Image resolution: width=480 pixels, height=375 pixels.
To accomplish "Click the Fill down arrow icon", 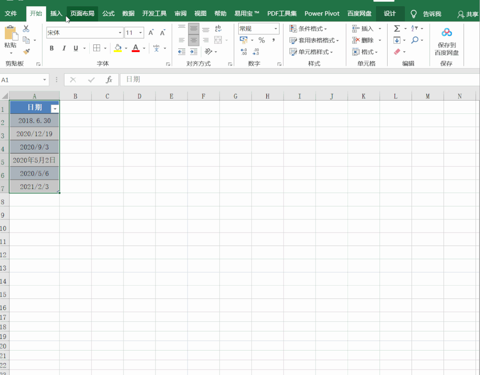I will point(397,40).
